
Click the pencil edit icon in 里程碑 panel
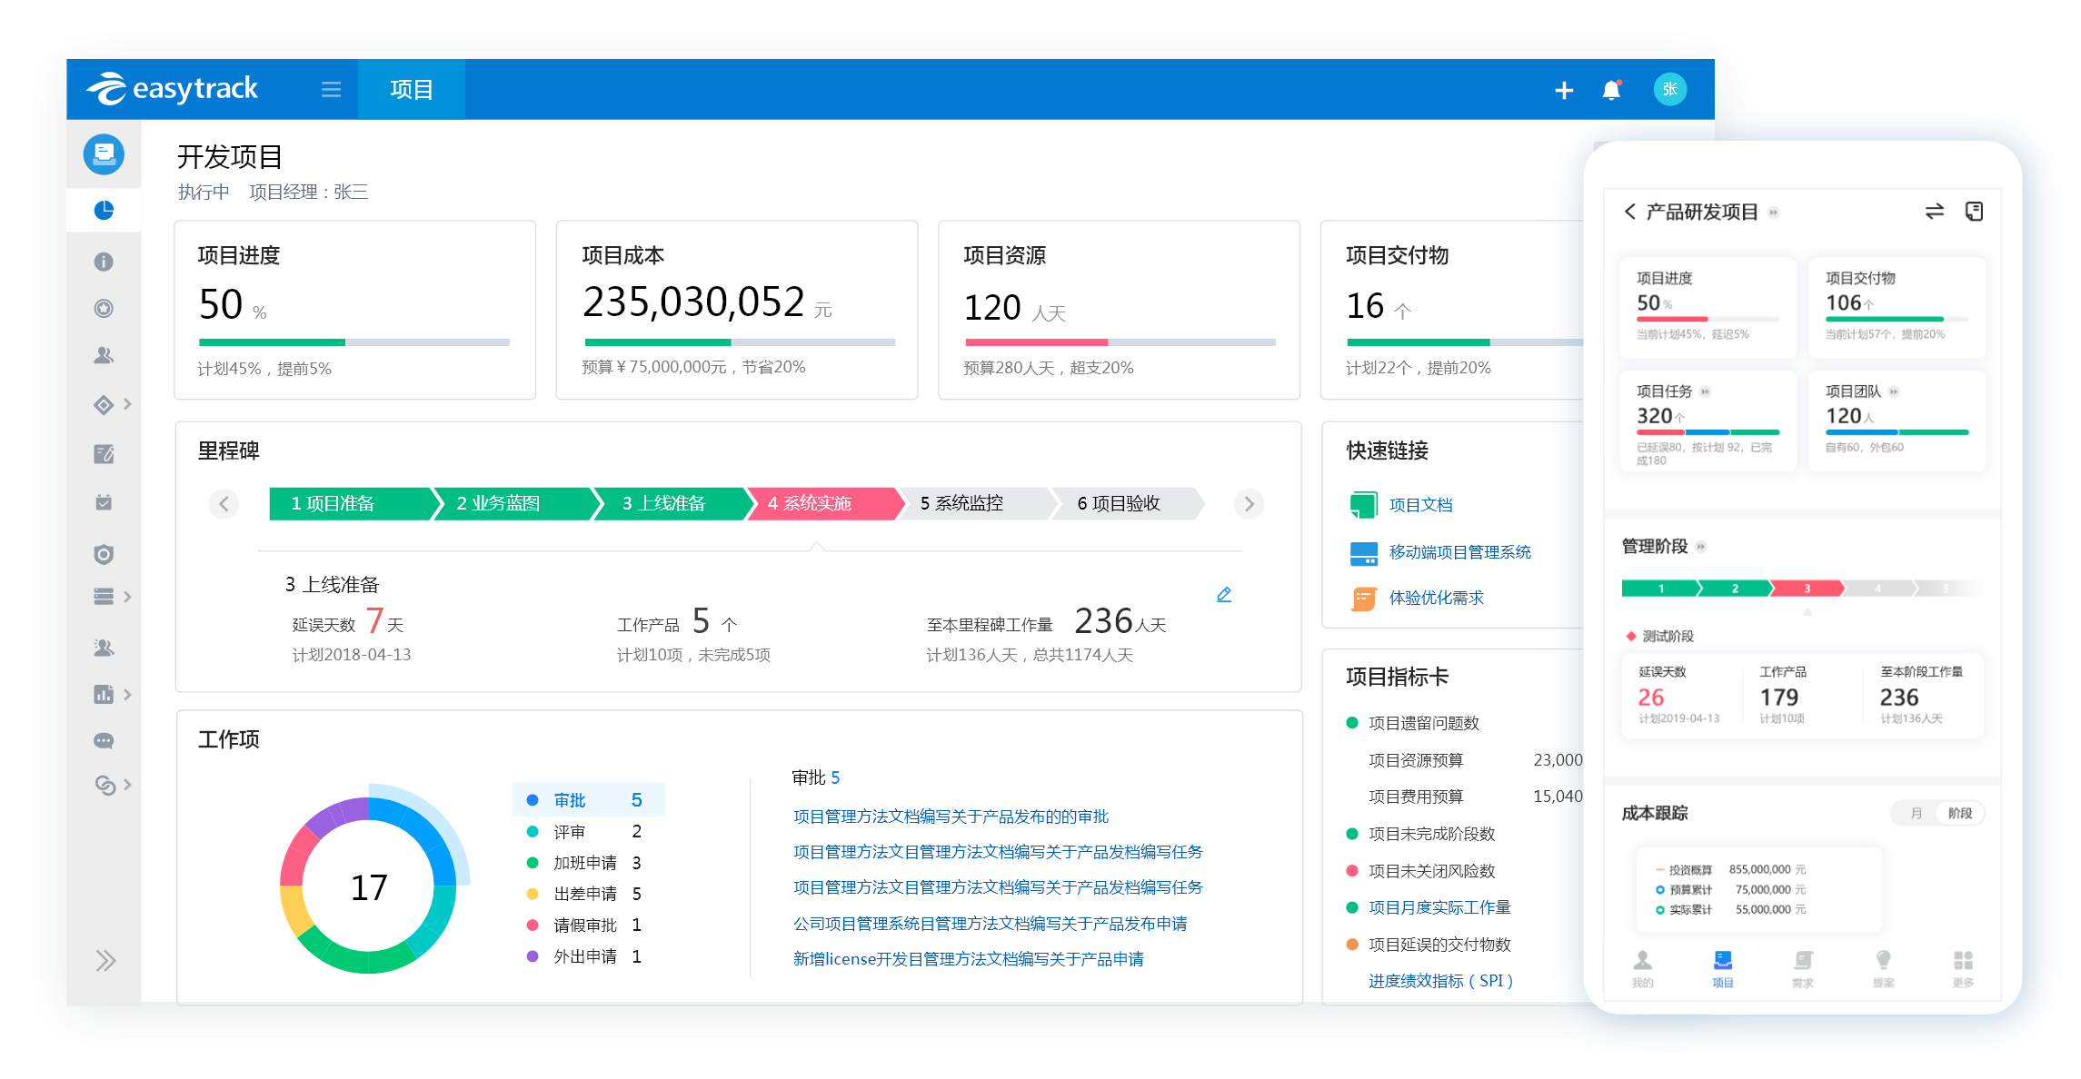1224,595
